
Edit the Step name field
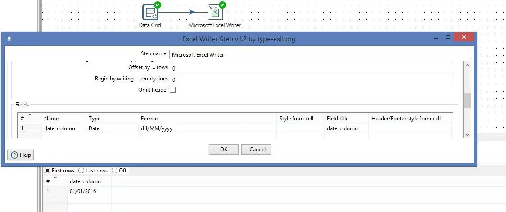click(x=320, y=54)
